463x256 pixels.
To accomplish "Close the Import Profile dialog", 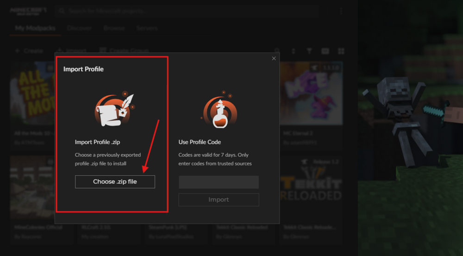I will coord(274,59).
